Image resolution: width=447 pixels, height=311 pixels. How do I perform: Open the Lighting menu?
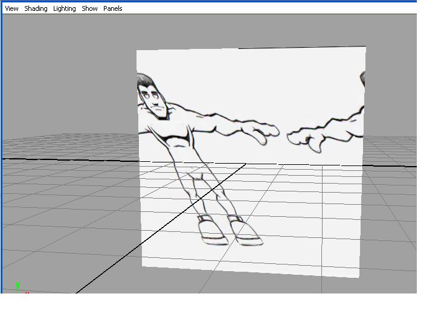click(x=65, y=8)
